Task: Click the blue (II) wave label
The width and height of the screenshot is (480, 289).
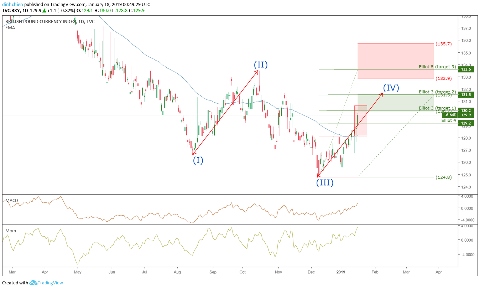Action: [x=261, y=65]
